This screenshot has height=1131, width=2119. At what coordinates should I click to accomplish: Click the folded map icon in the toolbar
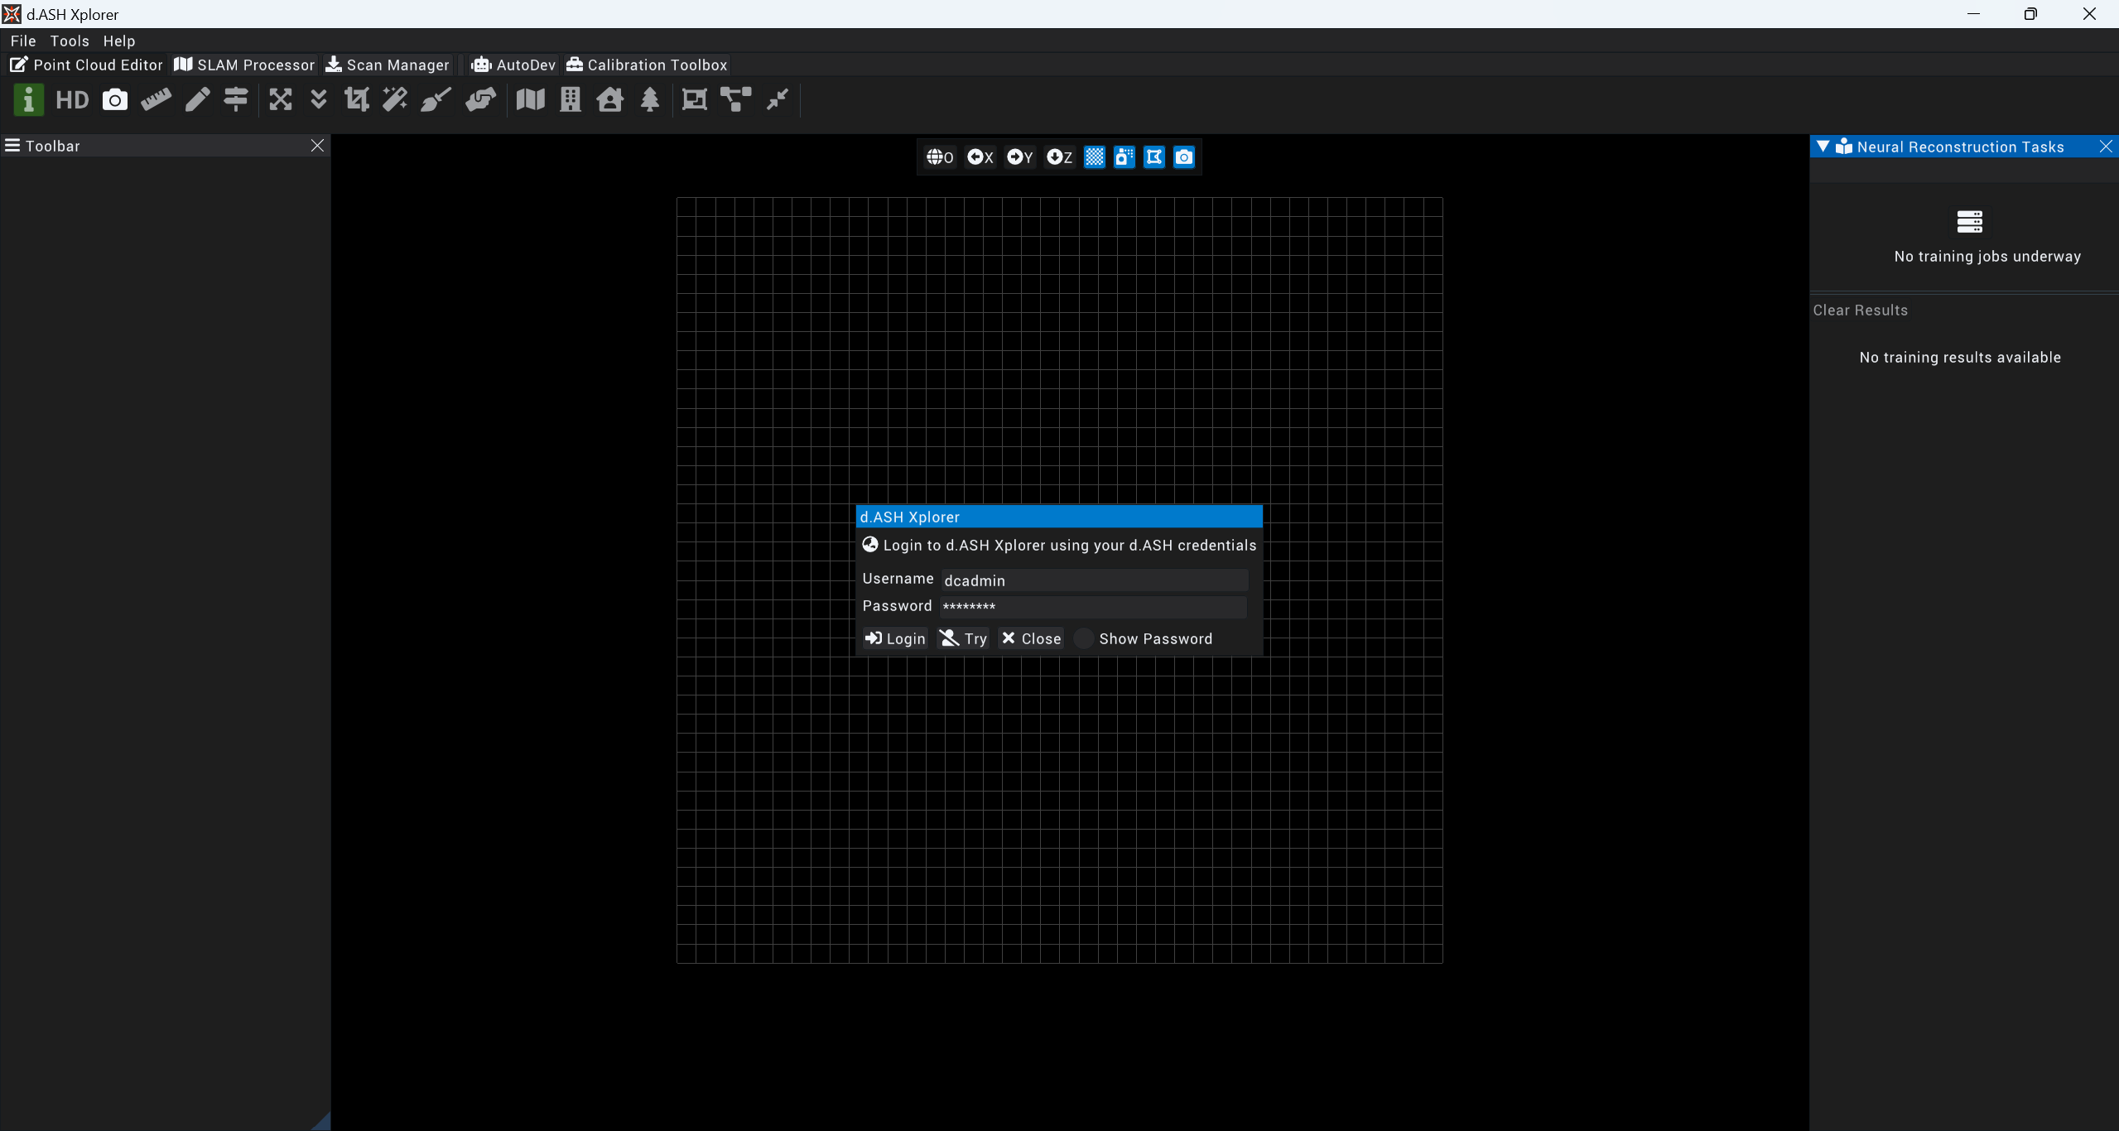coord(531,100)
